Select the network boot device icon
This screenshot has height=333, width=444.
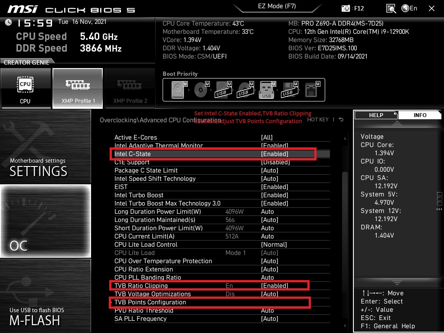coord(312,89)
